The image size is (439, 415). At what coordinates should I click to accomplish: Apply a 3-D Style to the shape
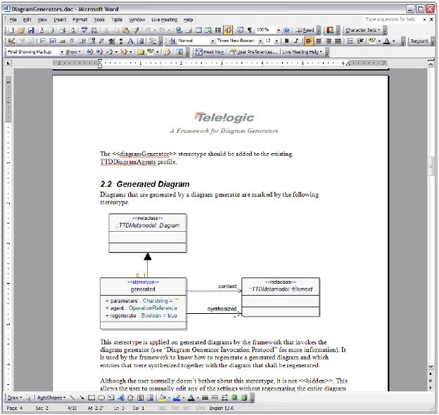(x=244, y=397)
